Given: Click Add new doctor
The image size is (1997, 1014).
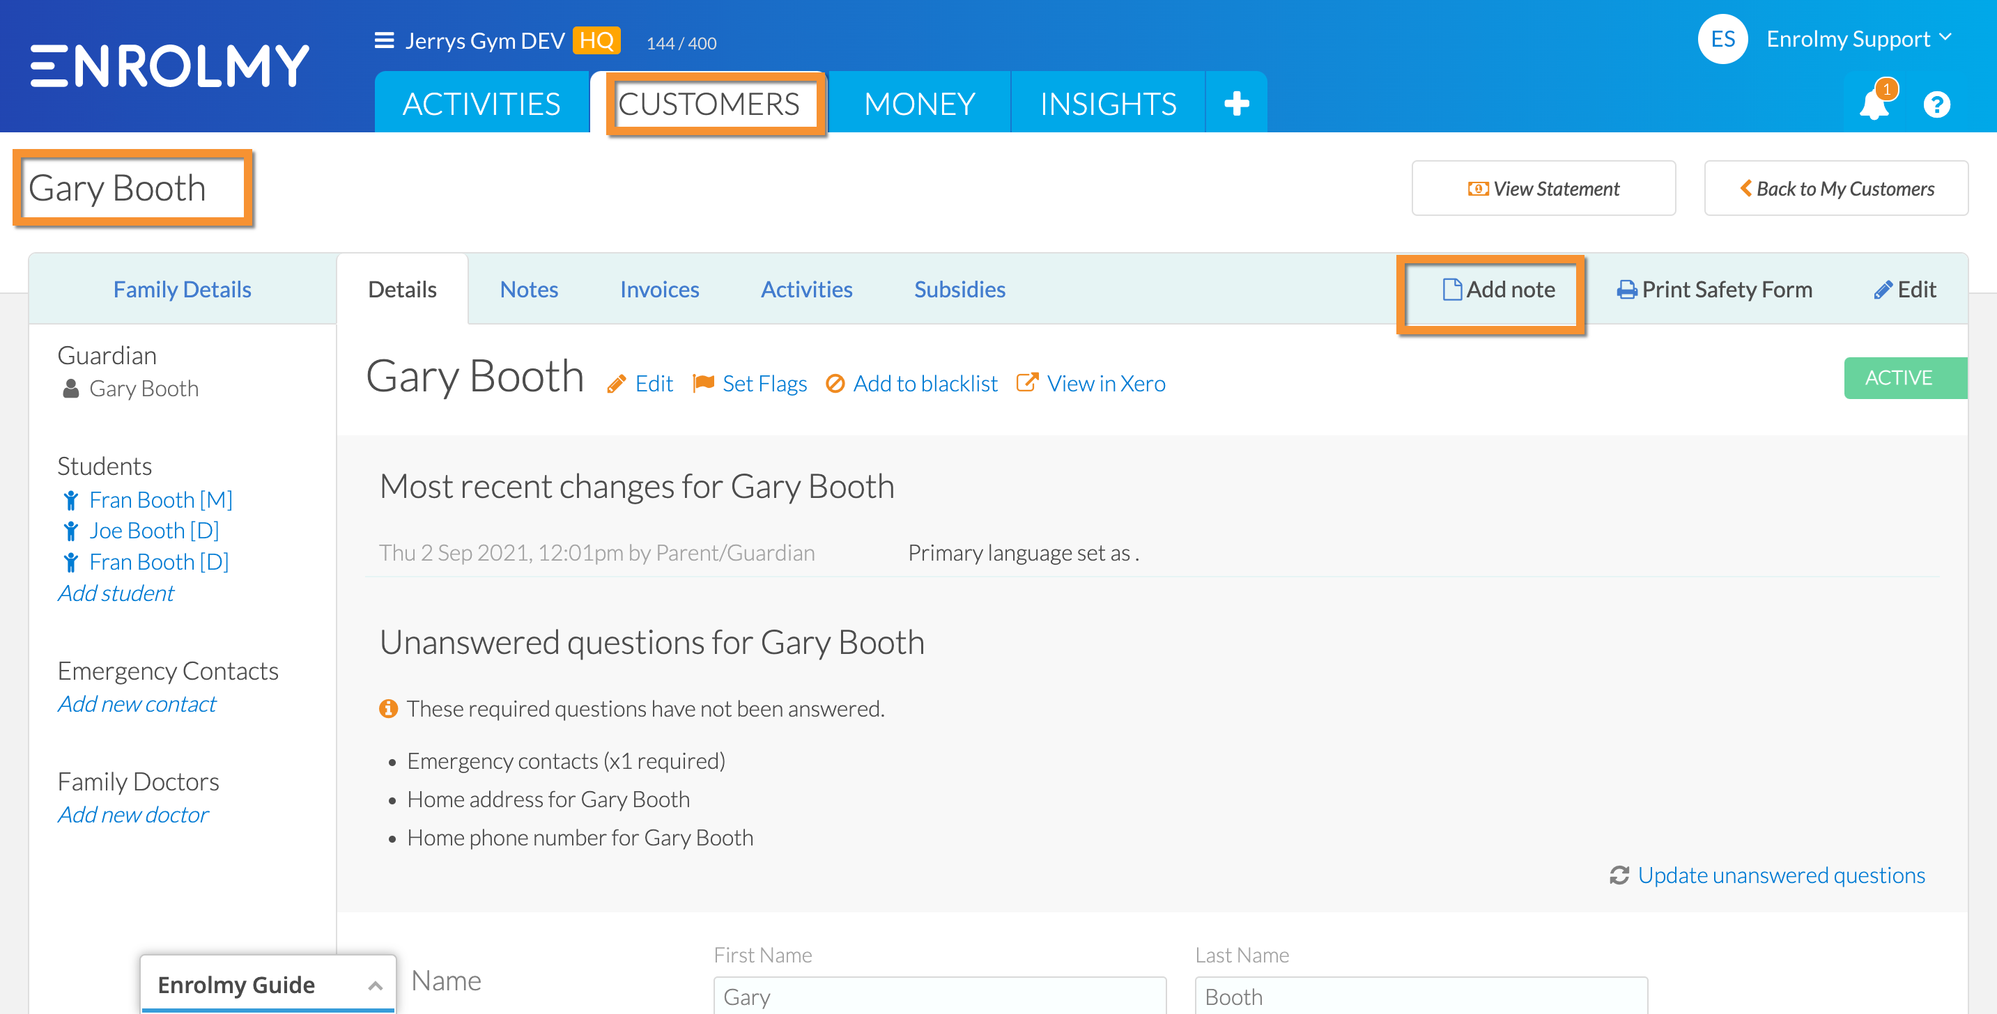Looking at the screenshot, I should pyautogui.click(x=133, y=814).
